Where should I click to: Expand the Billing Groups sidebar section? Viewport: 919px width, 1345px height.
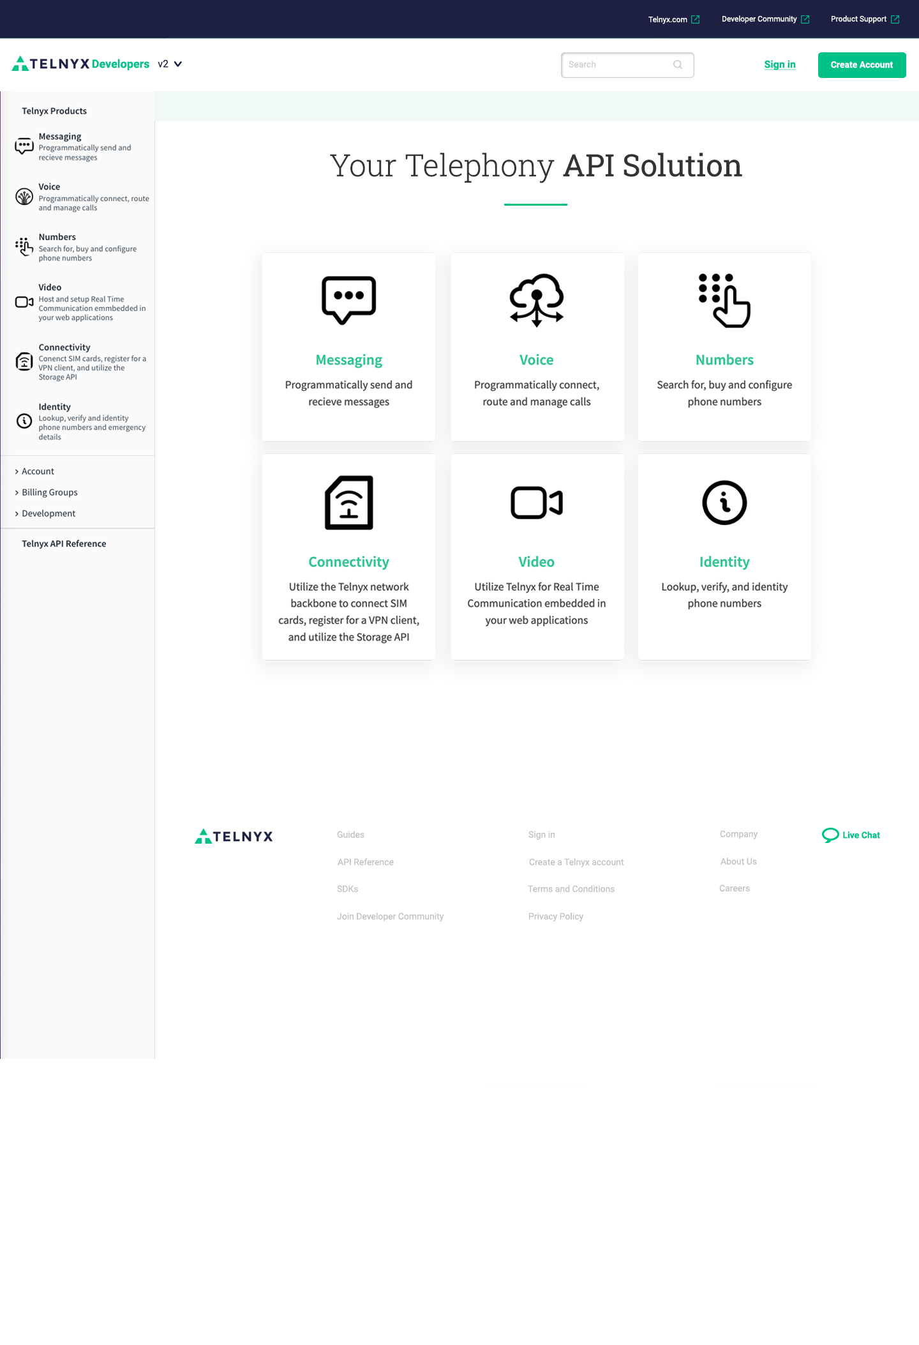(x=49, y=492)
